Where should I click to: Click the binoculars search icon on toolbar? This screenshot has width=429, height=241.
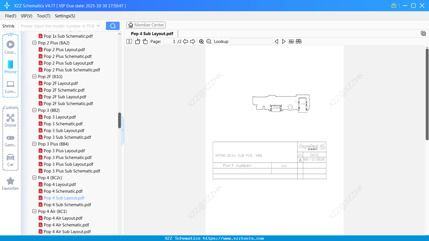tap(299, 41)
